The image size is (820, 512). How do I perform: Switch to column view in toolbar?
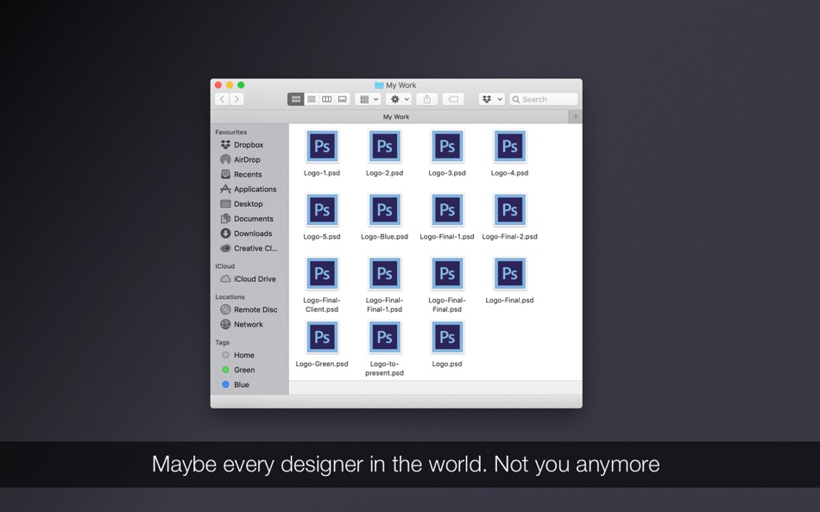pos(327,99)
